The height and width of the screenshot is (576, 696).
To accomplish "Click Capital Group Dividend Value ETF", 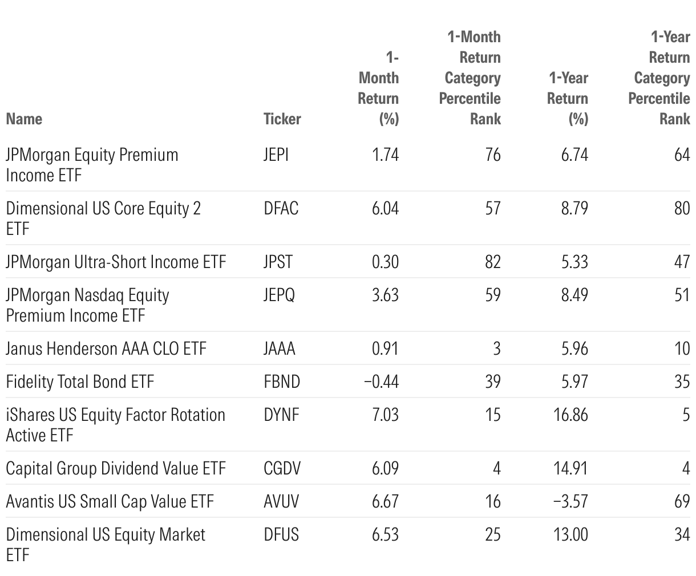I will (x=116, y=468).
